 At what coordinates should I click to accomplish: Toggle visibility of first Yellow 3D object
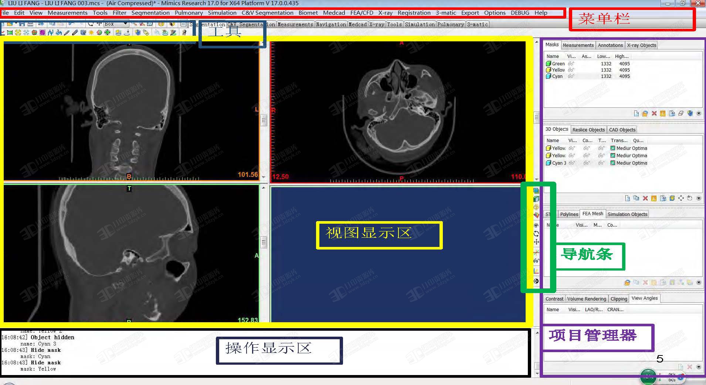click(x=572, y=148)
